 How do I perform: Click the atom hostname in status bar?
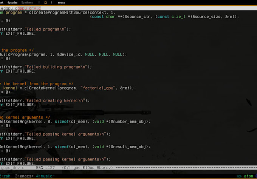pos(248,176)
